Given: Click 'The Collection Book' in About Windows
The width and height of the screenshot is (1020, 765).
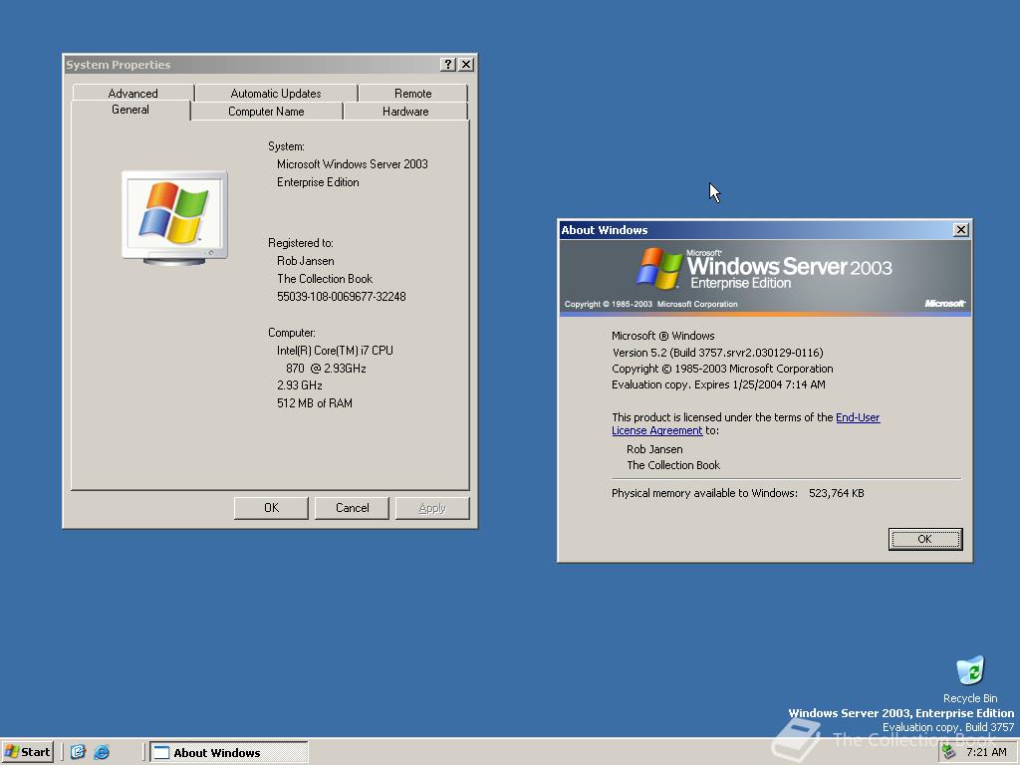Looking at the screenshot, I should [x=673, y=465].
